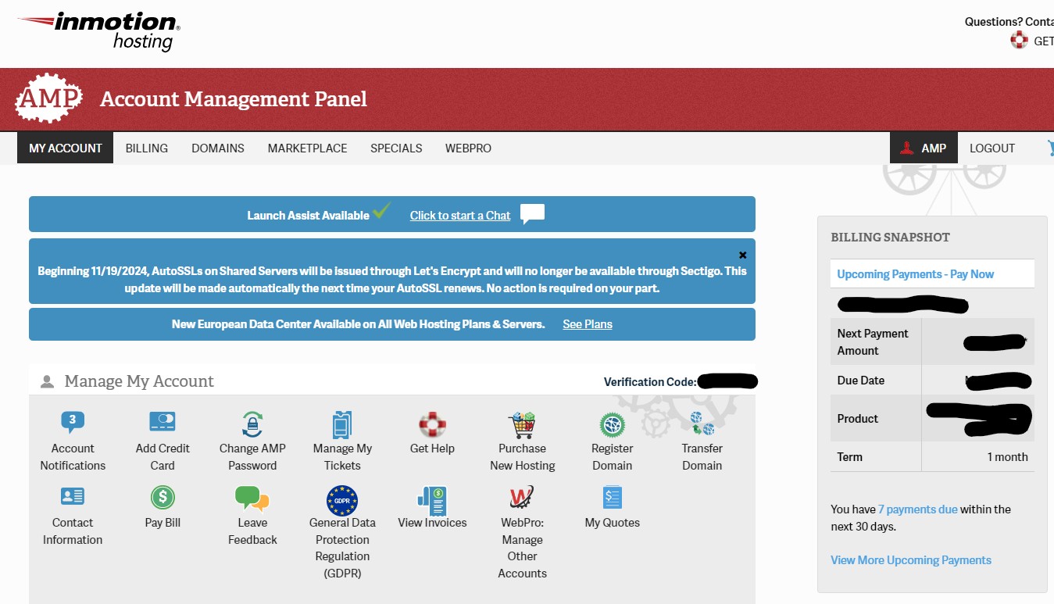Go to the Domains menu item
The width and height of the screenshot is (1054, 604).
(x=218, y=148)
